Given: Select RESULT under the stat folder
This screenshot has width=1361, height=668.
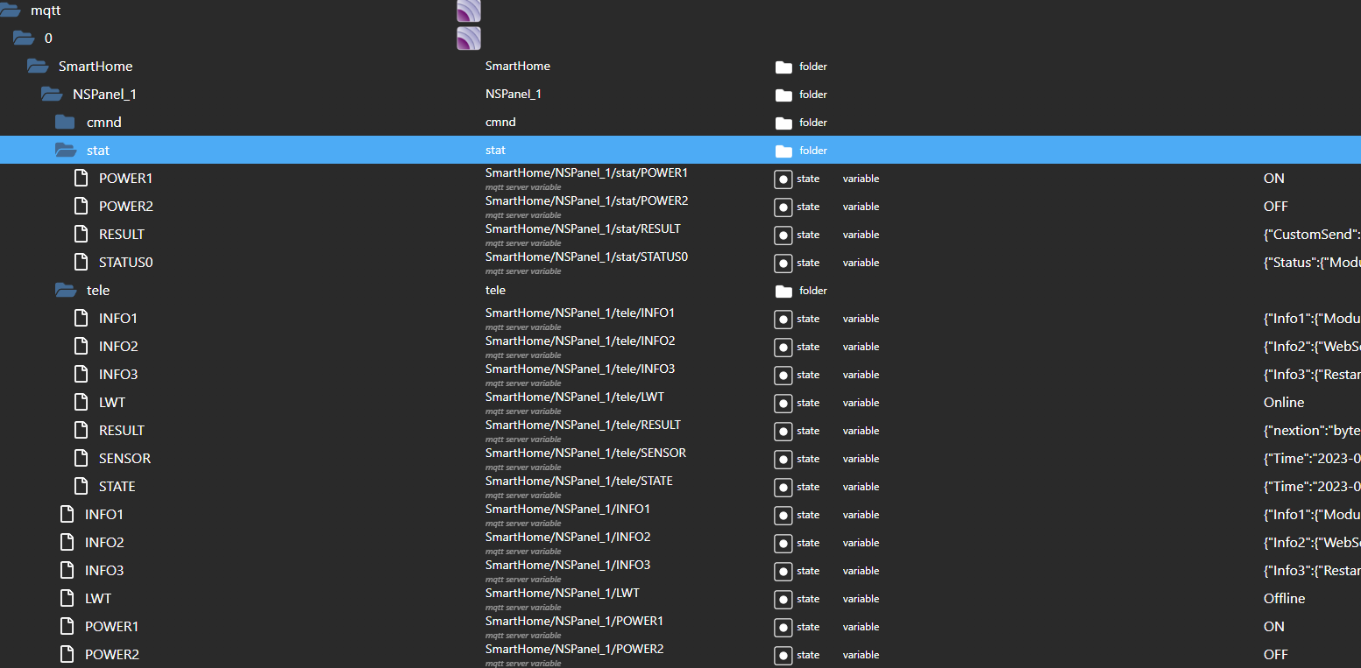Looking at the screenshot, I should pos(122,235).
